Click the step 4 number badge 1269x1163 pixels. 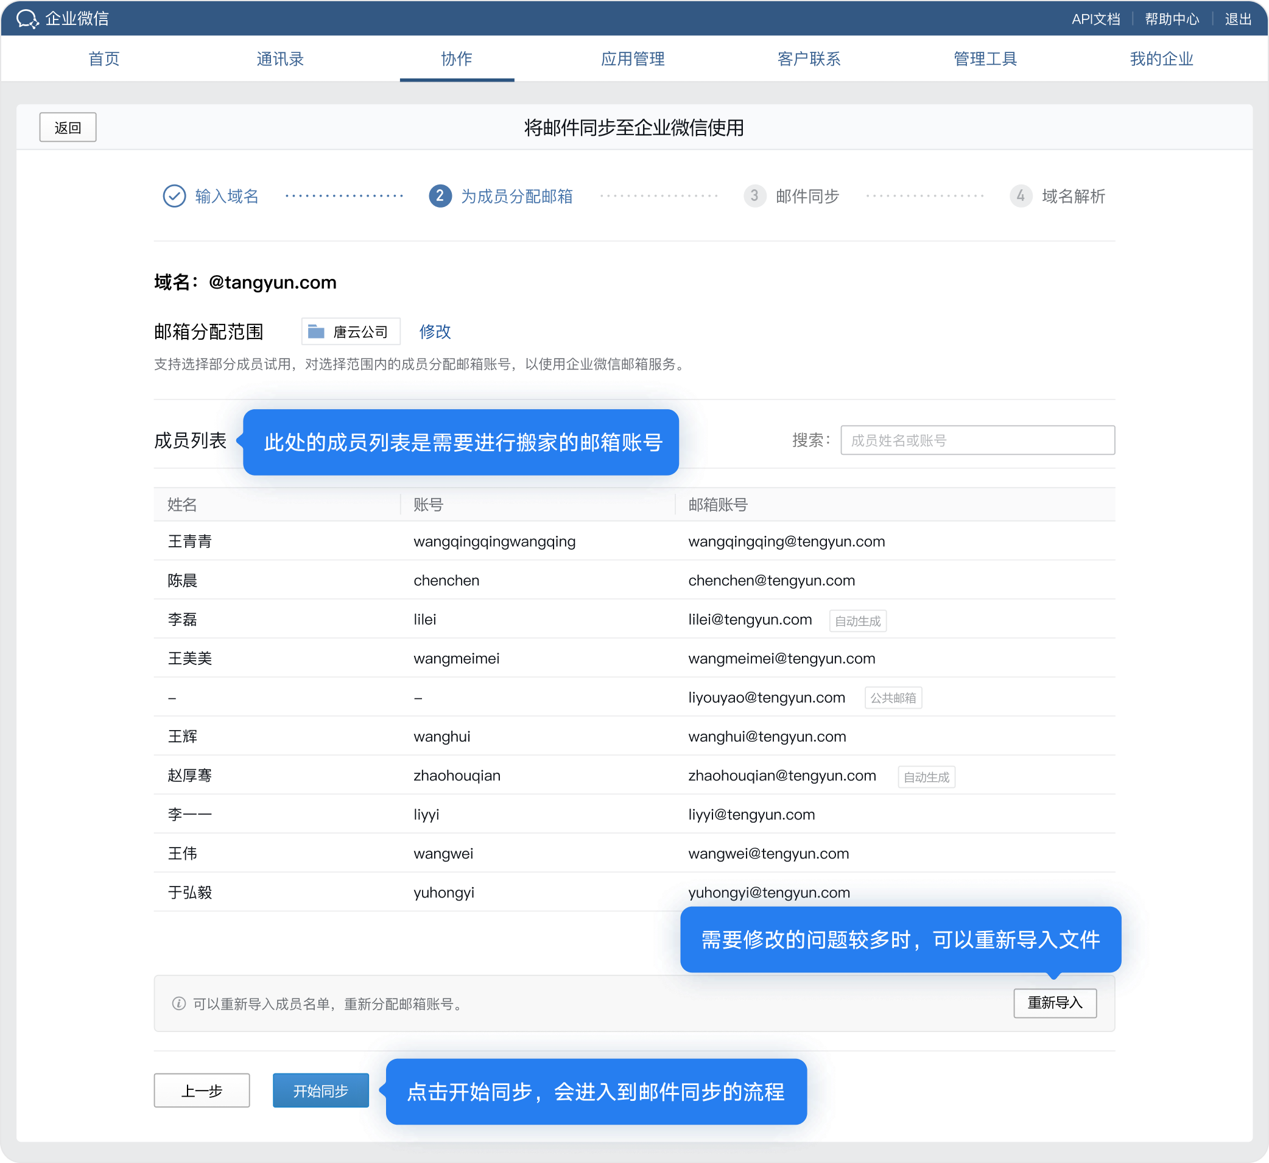click(x=1021, y=195)
